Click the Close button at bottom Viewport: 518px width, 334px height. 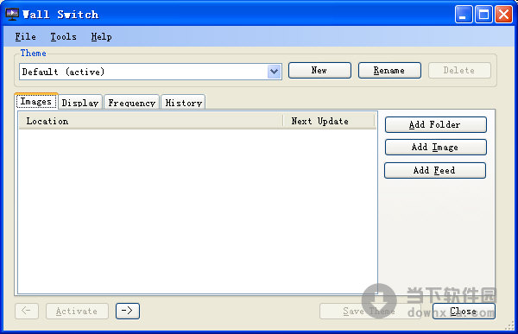(x=464, y=311)
